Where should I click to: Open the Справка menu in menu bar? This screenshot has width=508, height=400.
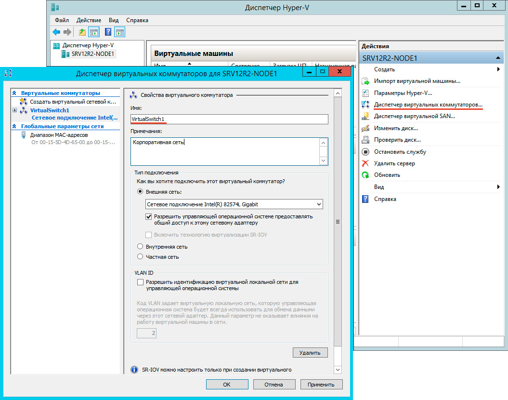137,20
